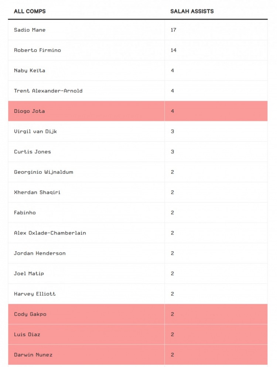The width and height of the screenshot is (277, 367).
Task: Select the Fabinho row name
Action: tap(25, 212)
